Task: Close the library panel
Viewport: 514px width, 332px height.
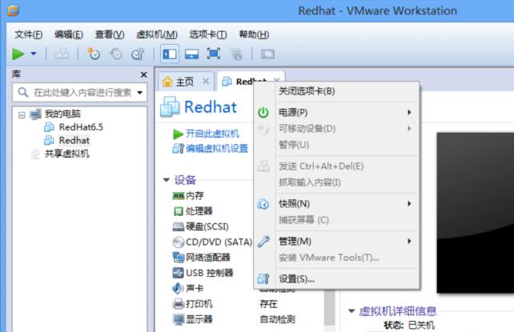Action: click(x=143, y=74)
